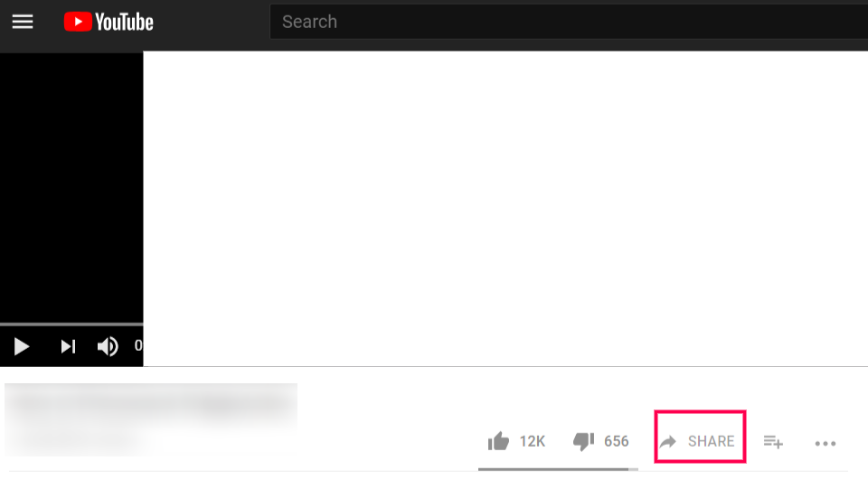Click the share arrow icon
Screen dimensions: 868x480
point(668,441)
